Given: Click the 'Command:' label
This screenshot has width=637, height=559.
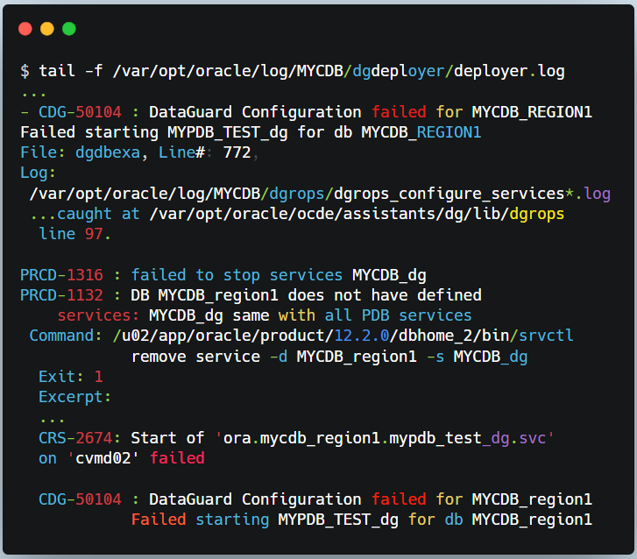Looking at the screenshot, I should [x=66, y=336].
